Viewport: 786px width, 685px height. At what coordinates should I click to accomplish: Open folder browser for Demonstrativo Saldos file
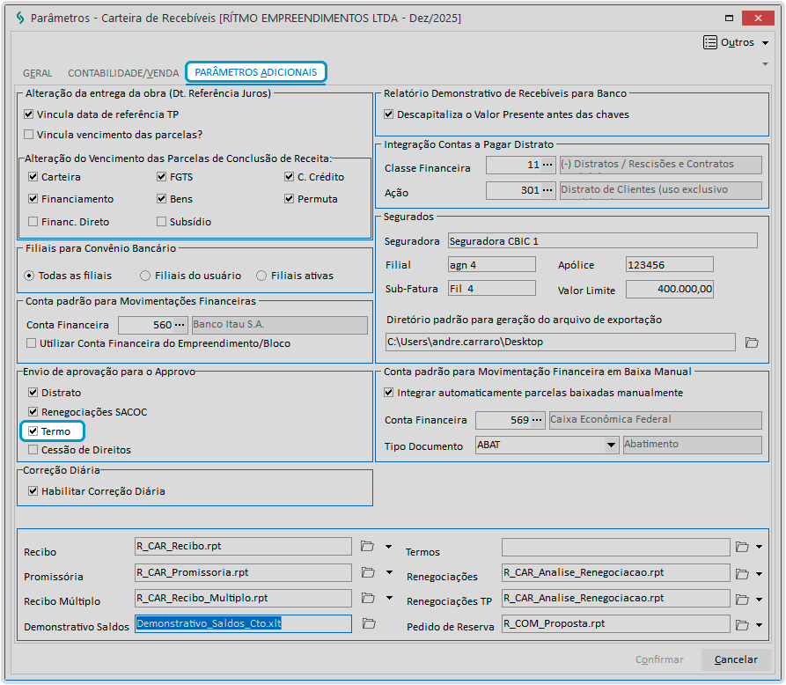point(369,623)
